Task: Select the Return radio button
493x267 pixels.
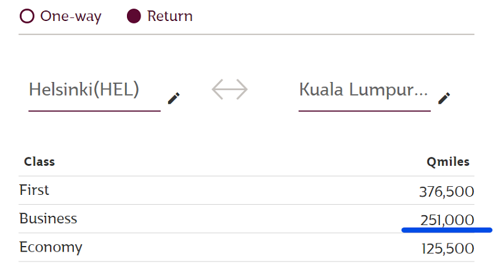Action: pyautogui.click(x=134, y=16)
